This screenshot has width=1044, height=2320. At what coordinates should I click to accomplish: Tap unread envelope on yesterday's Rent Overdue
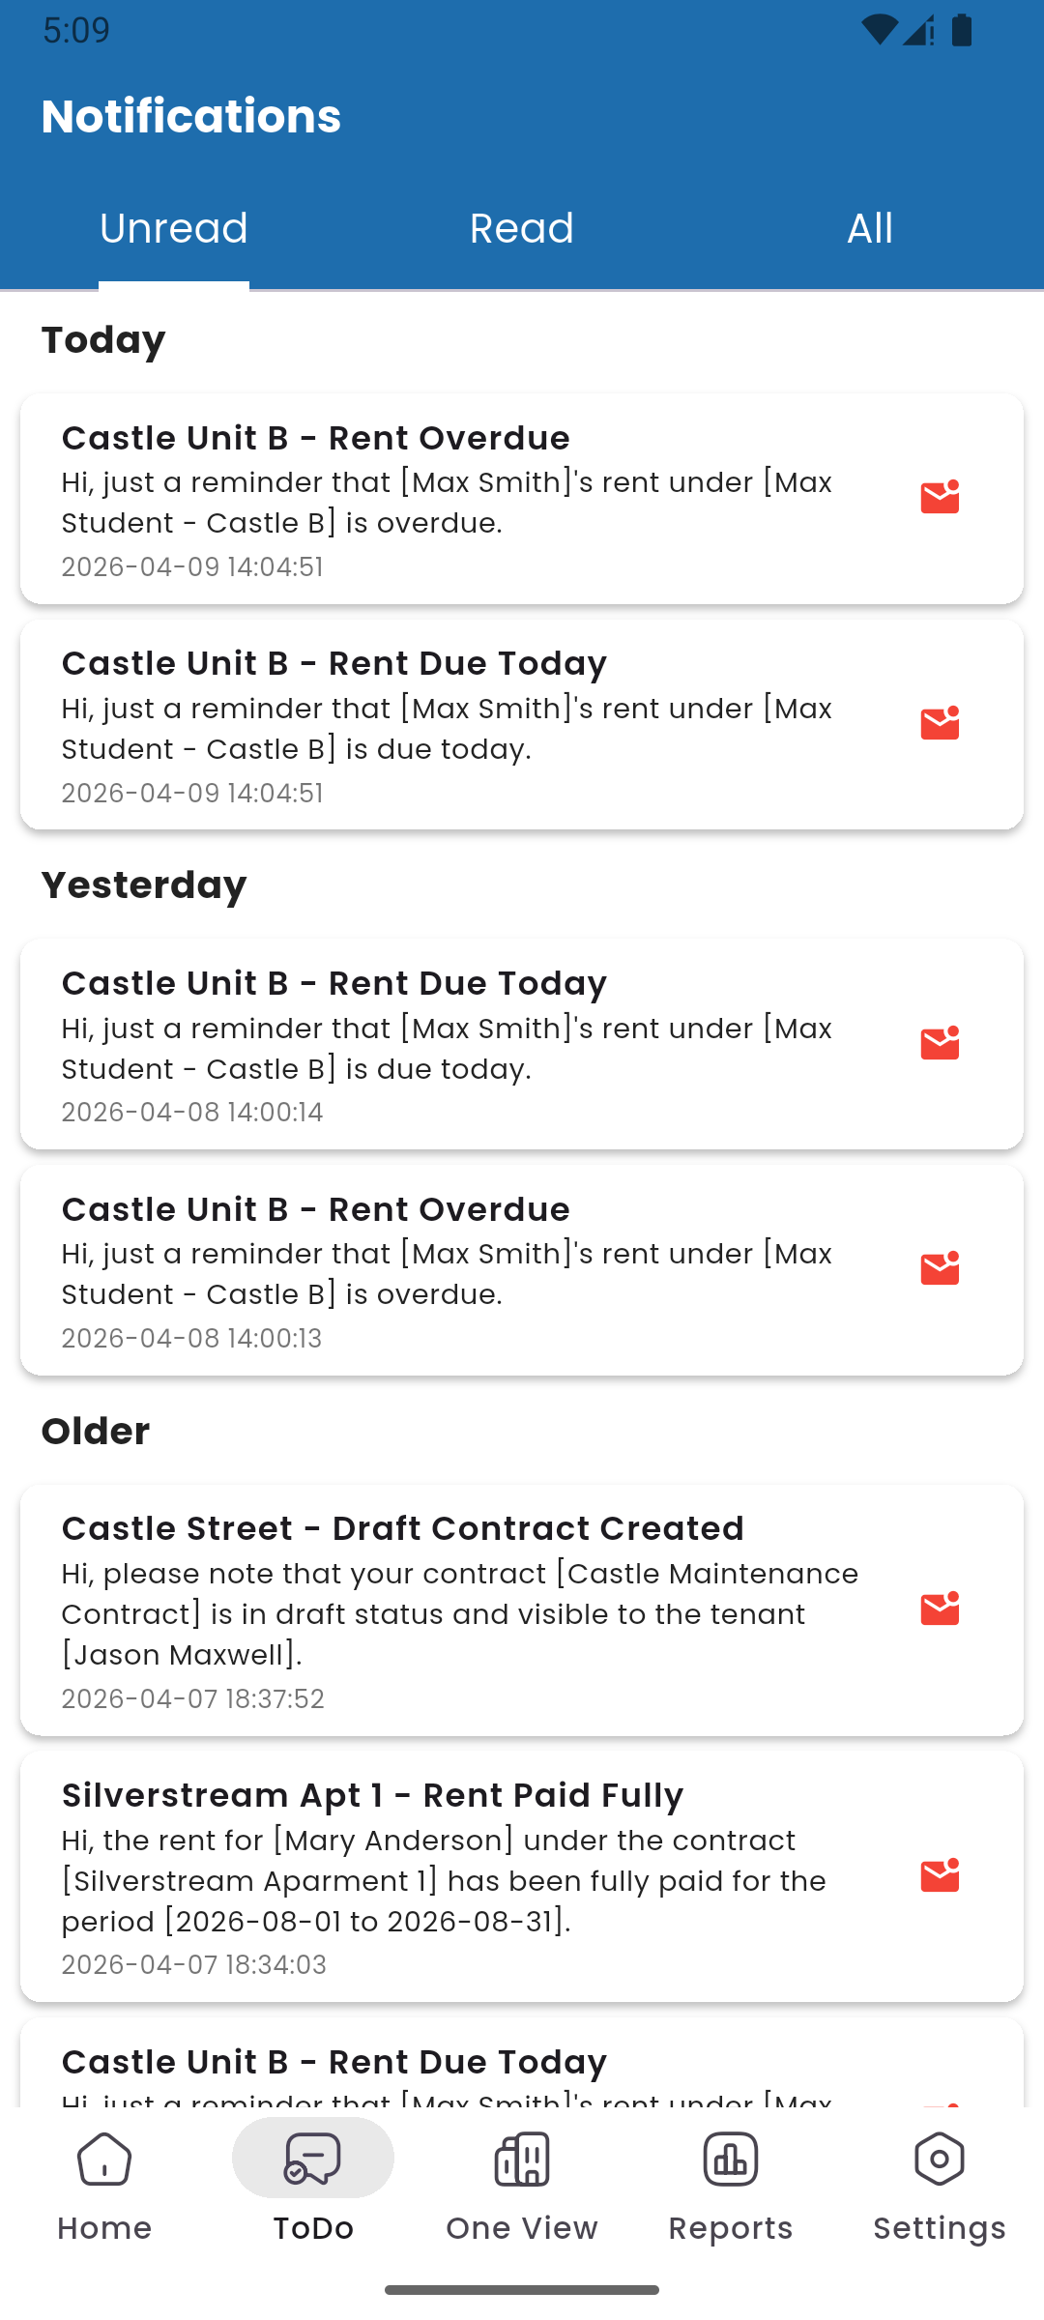940,1268
